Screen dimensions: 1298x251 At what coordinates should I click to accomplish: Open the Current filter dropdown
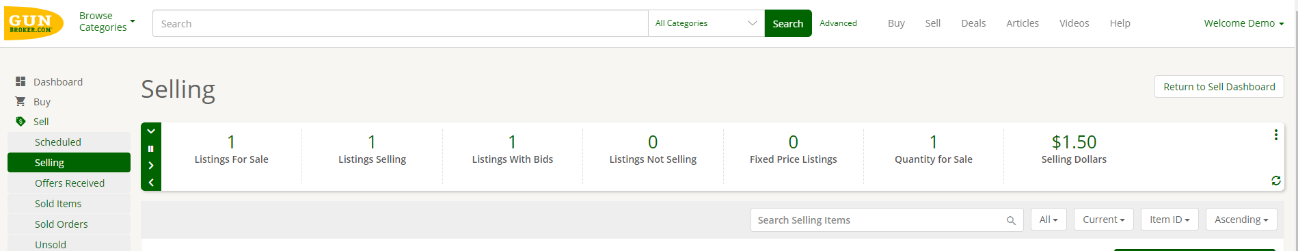(x=1104, y=220)
